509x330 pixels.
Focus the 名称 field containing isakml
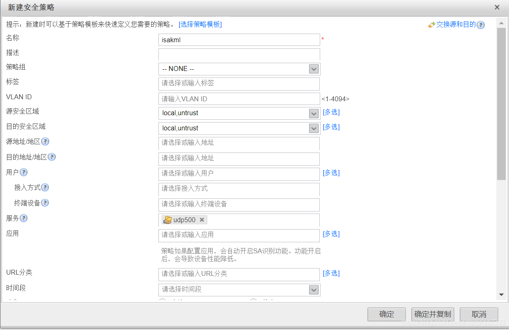(x=239, y=40)
